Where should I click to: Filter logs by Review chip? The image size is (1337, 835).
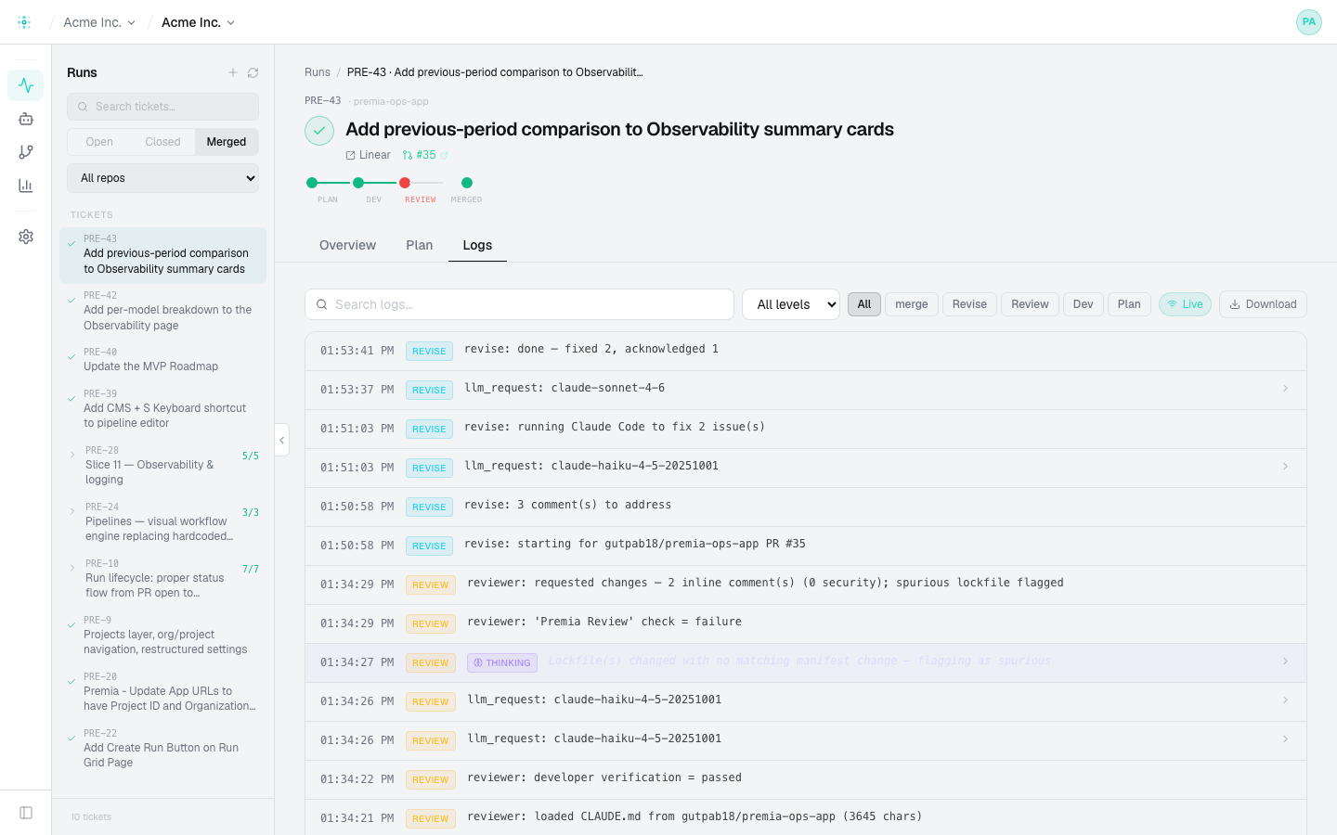pos(1030,304)
